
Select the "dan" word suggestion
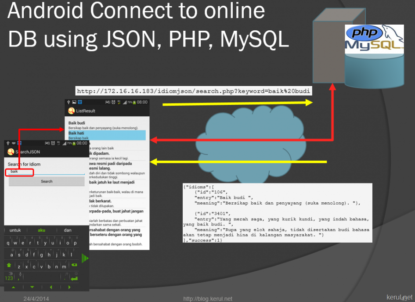[x=68, y=230]
